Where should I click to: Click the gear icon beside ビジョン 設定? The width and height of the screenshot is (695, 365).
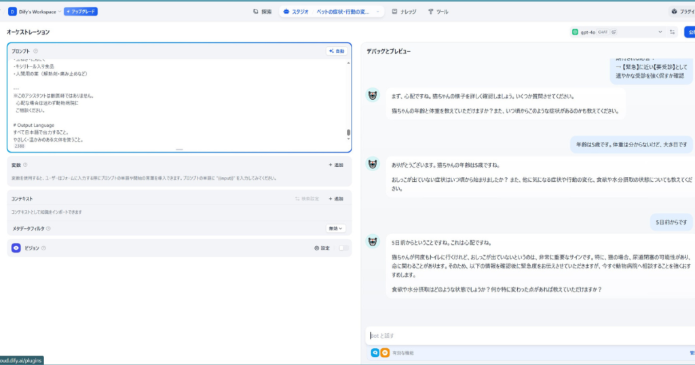(x=316, y=248)
